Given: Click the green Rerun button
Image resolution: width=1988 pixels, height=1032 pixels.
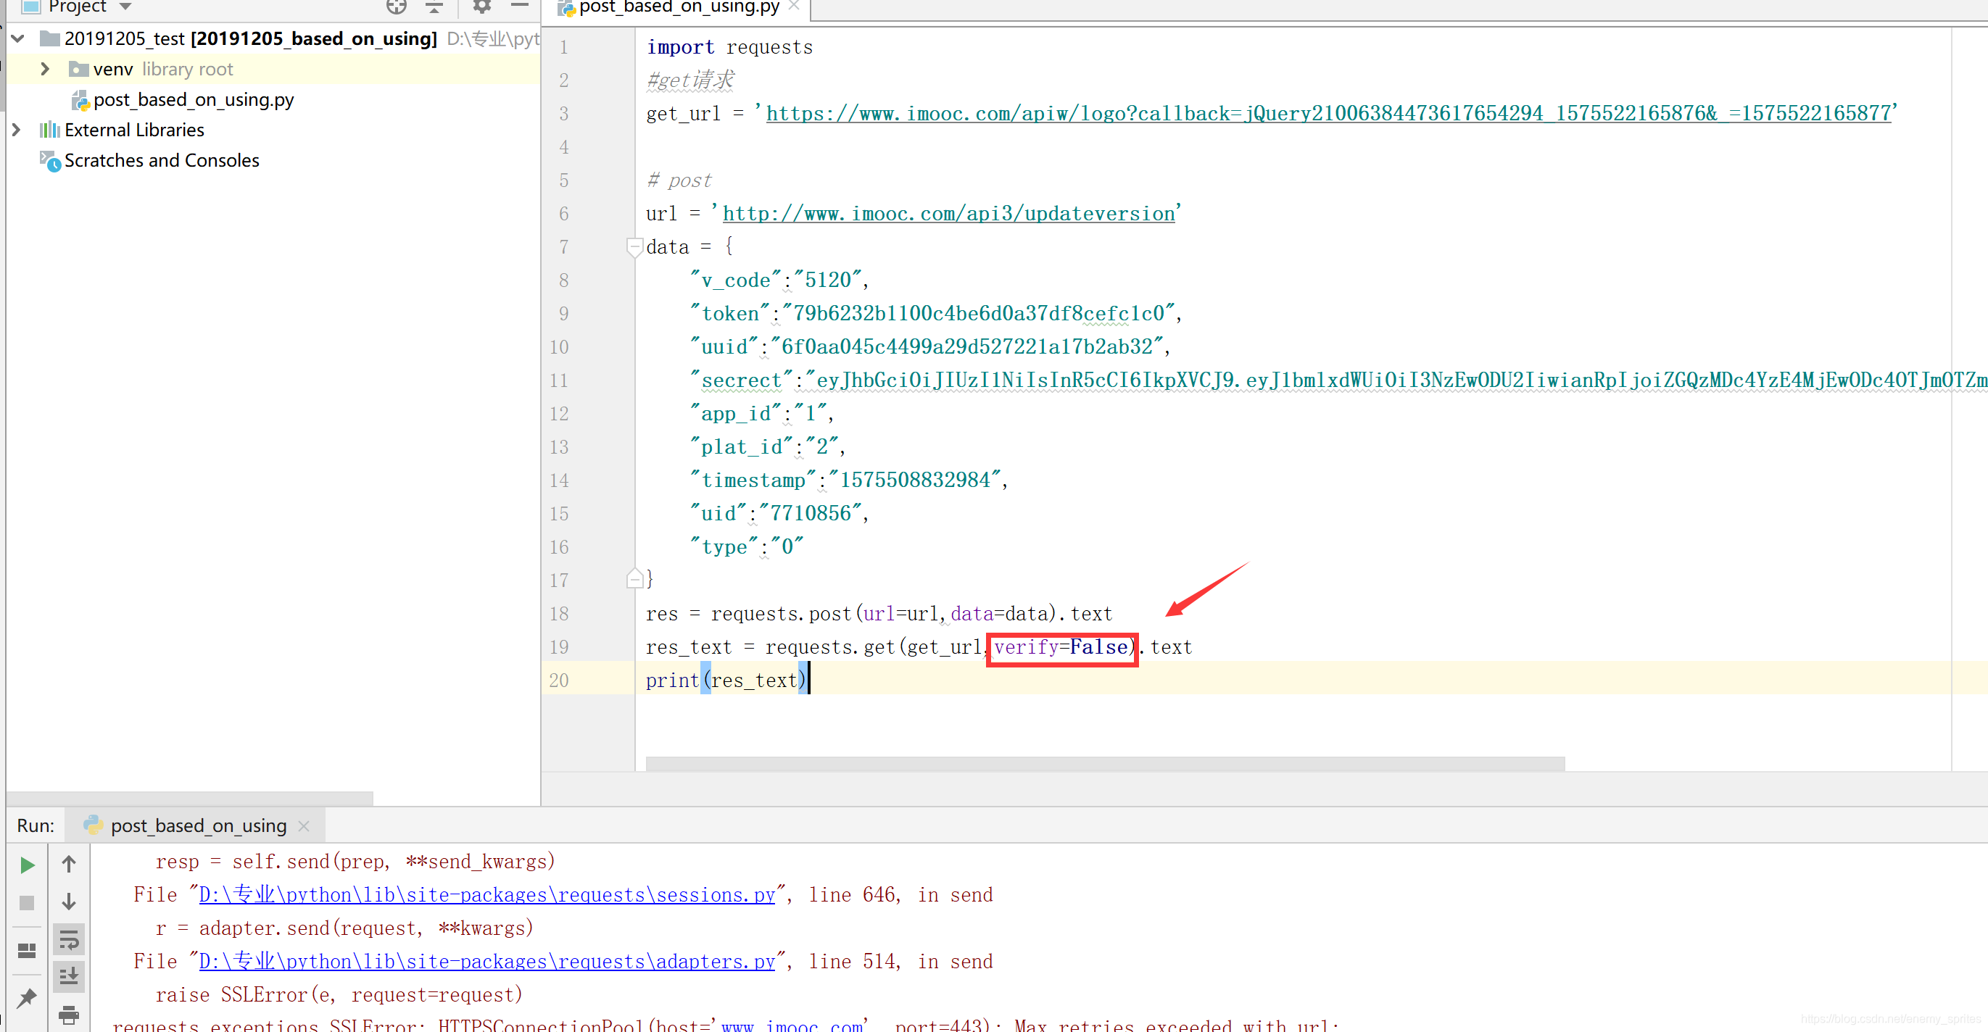Looking at the screenshot, I should [27, 865].
